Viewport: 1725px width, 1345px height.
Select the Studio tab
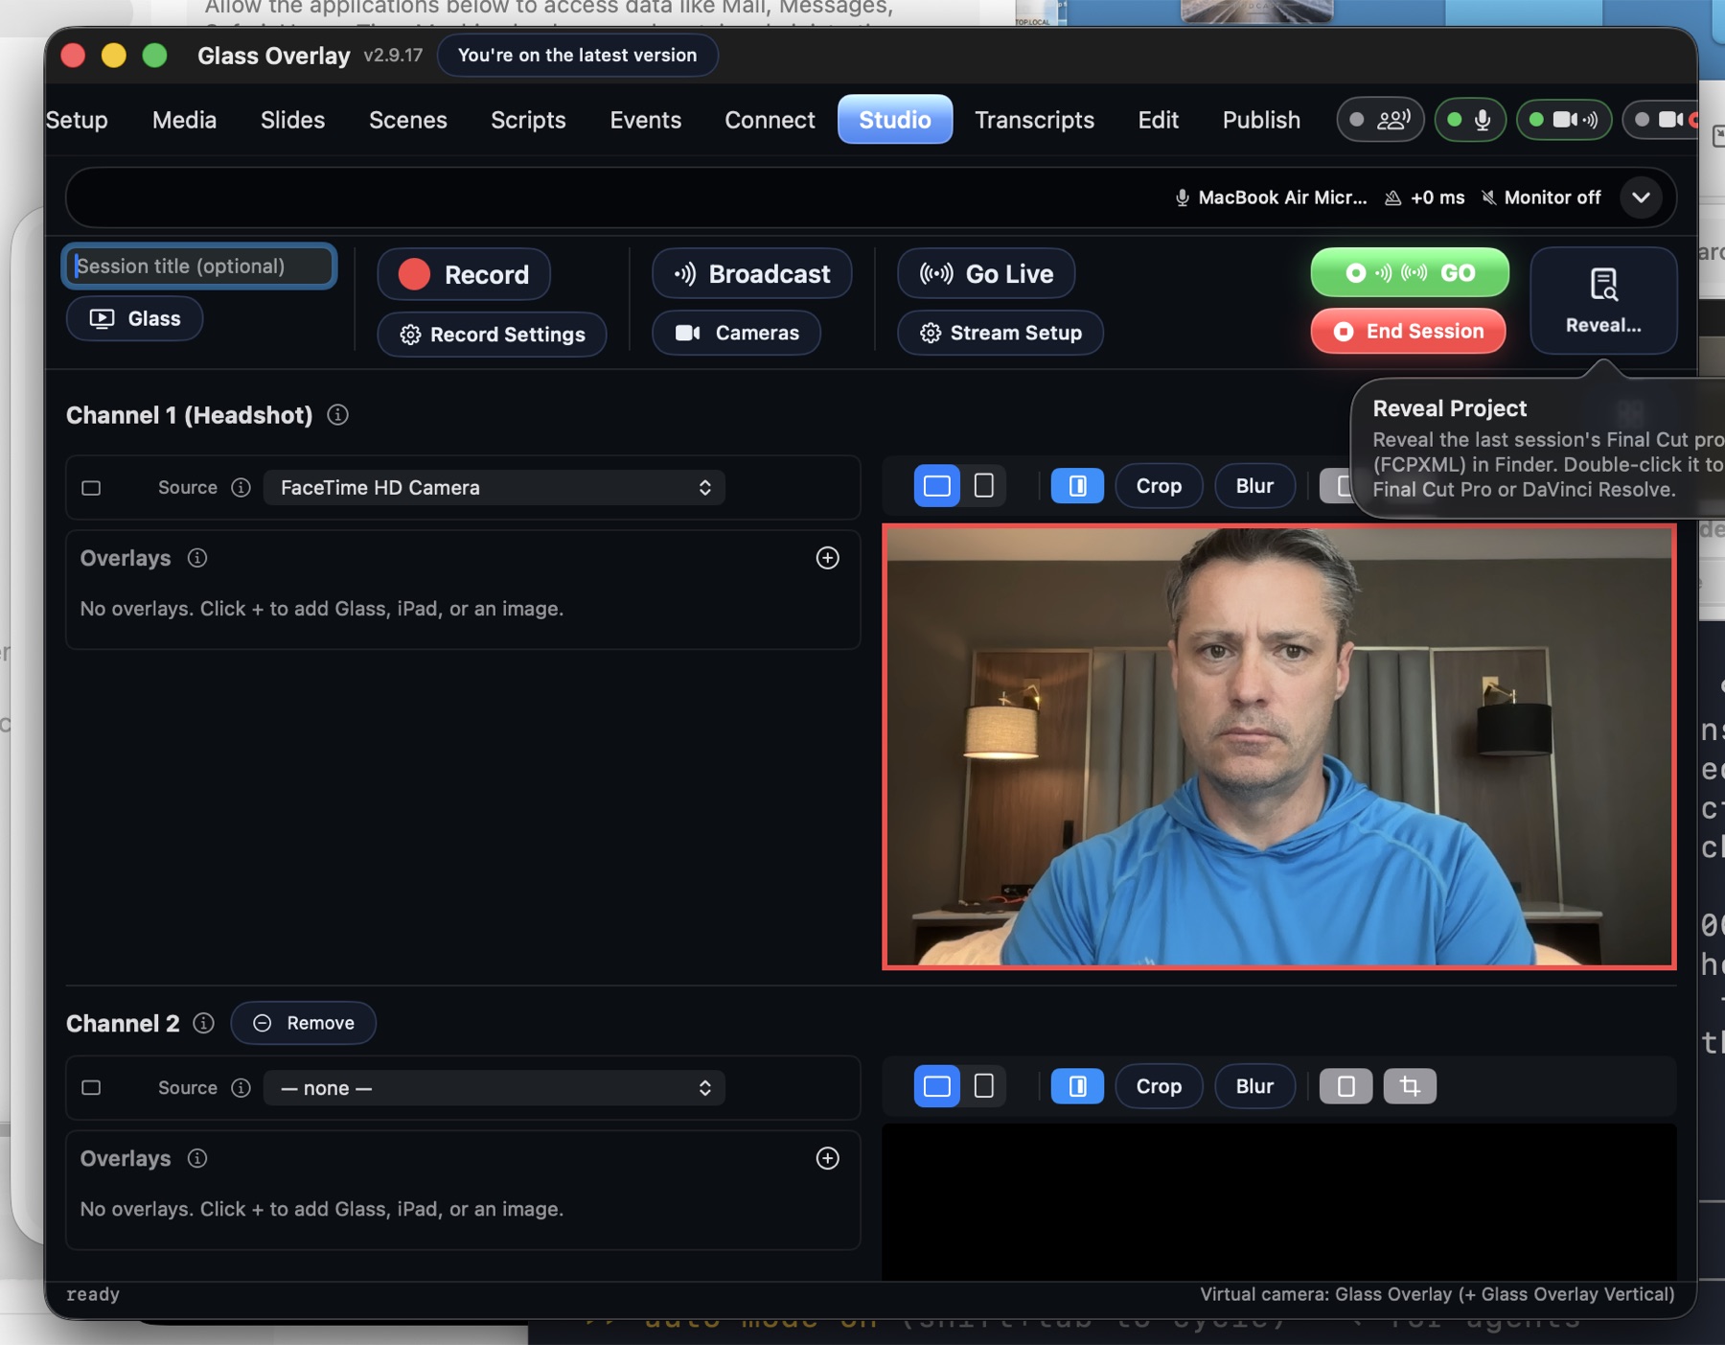point(894,120)
